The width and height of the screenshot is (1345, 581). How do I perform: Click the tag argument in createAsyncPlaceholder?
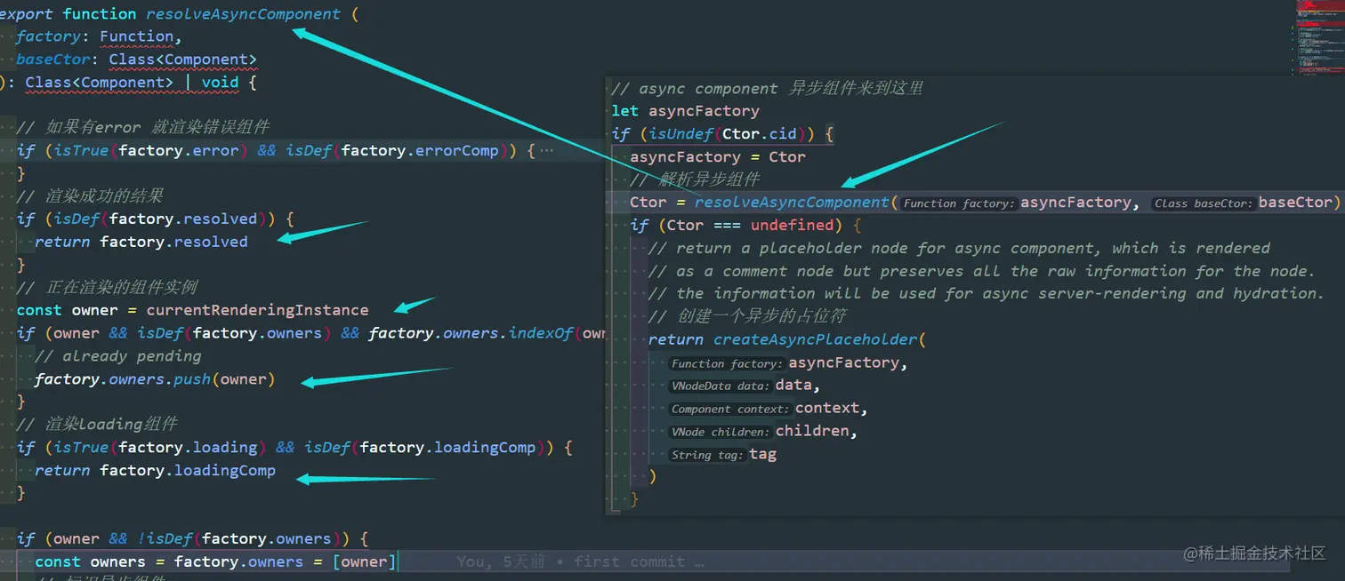point(762,454)
